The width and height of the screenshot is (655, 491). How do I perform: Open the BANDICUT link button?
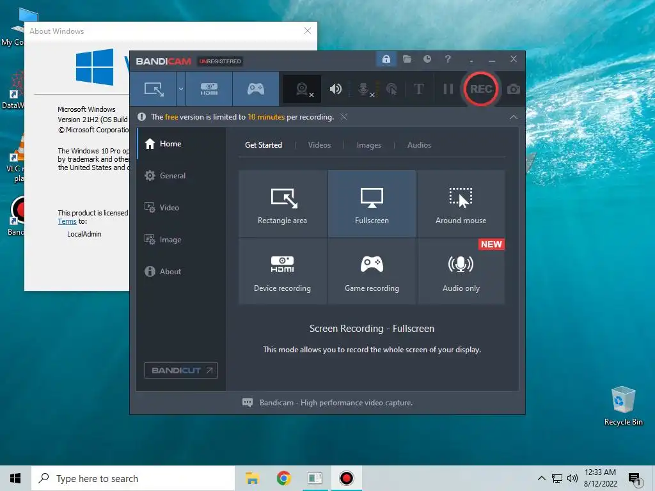(181, 370)
